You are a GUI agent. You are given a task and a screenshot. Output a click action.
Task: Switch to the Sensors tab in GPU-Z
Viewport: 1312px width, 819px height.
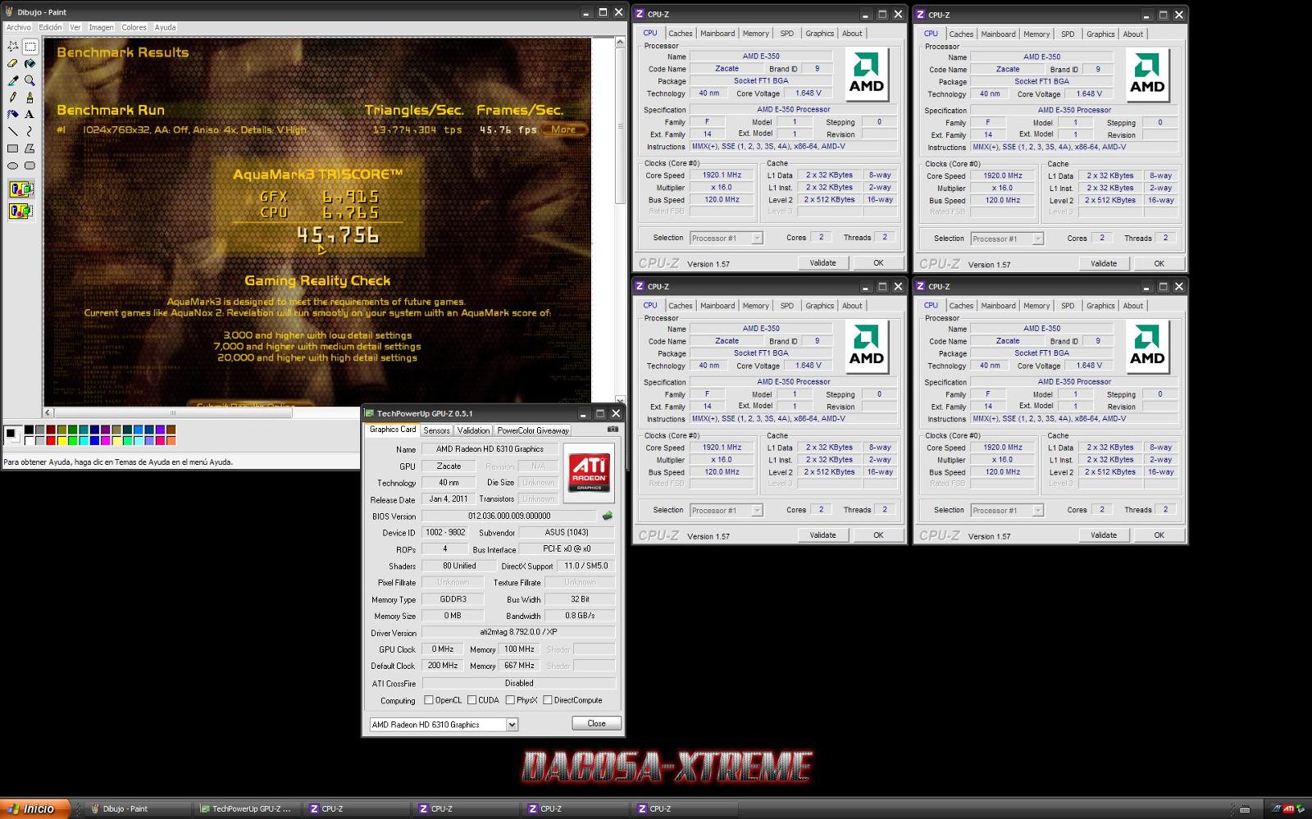coord(436,430)
